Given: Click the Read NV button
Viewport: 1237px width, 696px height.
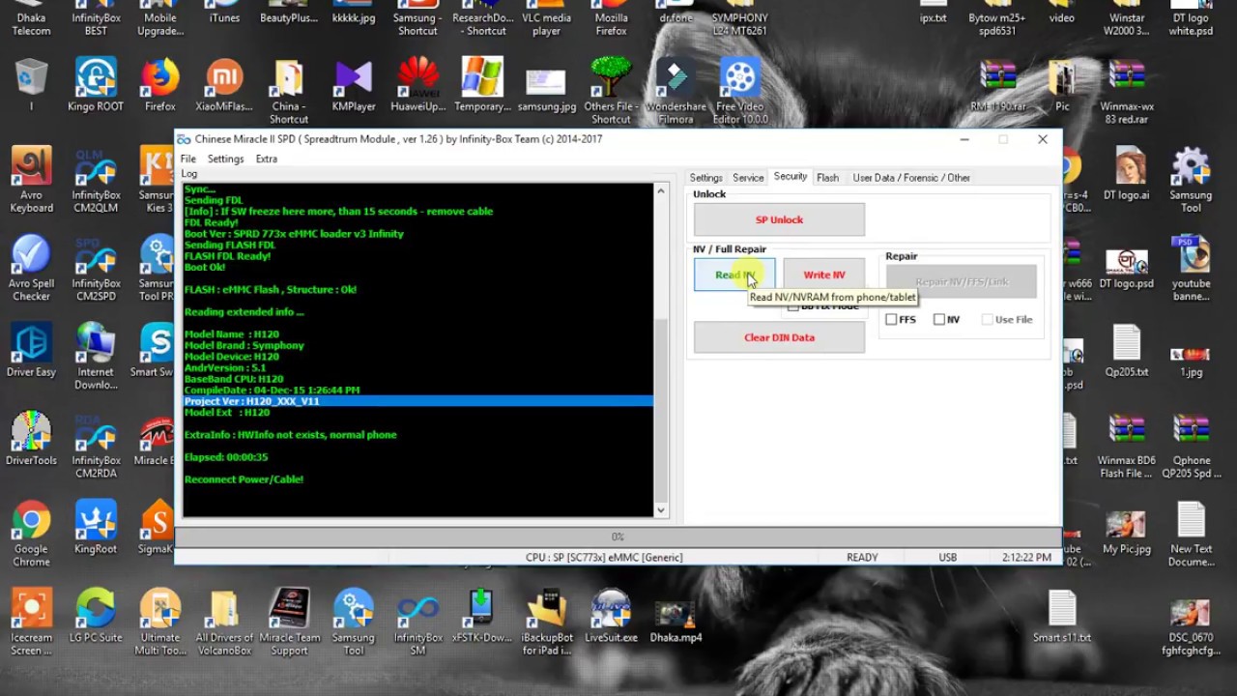Looking at the screenshot, I should tap(734, 275).
